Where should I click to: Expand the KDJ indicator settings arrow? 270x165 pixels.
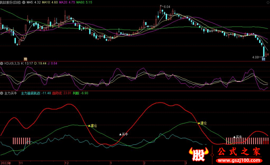(2, 63)
